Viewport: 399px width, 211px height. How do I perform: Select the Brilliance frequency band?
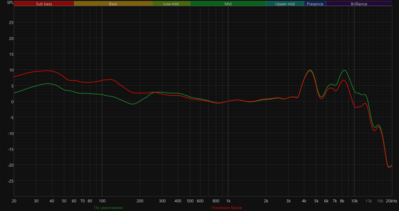[359, 4]
